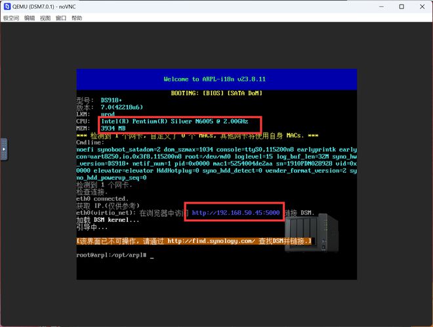Click the Cmdline: label
433x327 pixels.
(90, 142)
